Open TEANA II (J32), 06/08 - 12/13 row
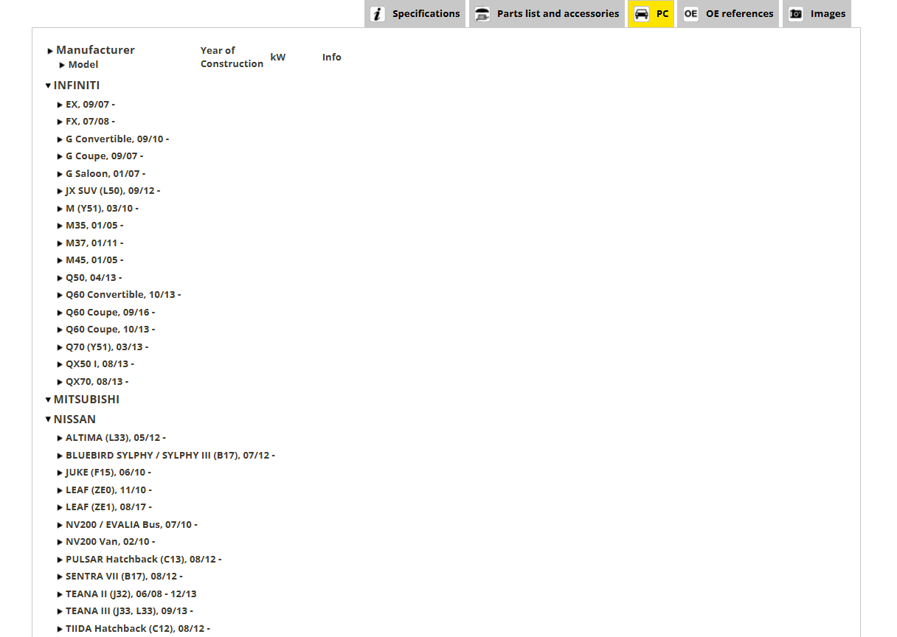Image resolution: width=897 pixels, height=637 pixels. 131,594
